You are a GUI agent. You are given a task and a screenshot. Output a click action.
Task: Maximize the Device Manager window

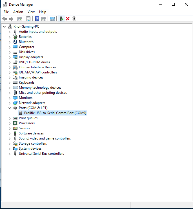173,5
